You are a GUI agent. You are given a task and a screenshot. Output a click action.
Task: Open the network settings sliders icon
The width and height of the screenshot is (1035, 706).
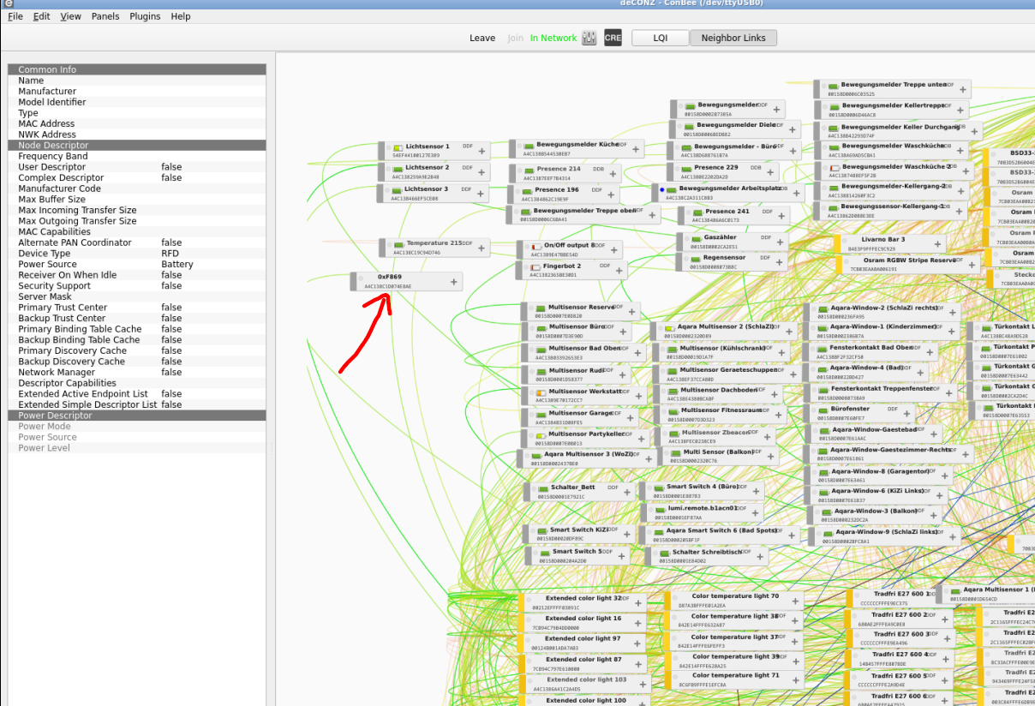pos(589,38)
